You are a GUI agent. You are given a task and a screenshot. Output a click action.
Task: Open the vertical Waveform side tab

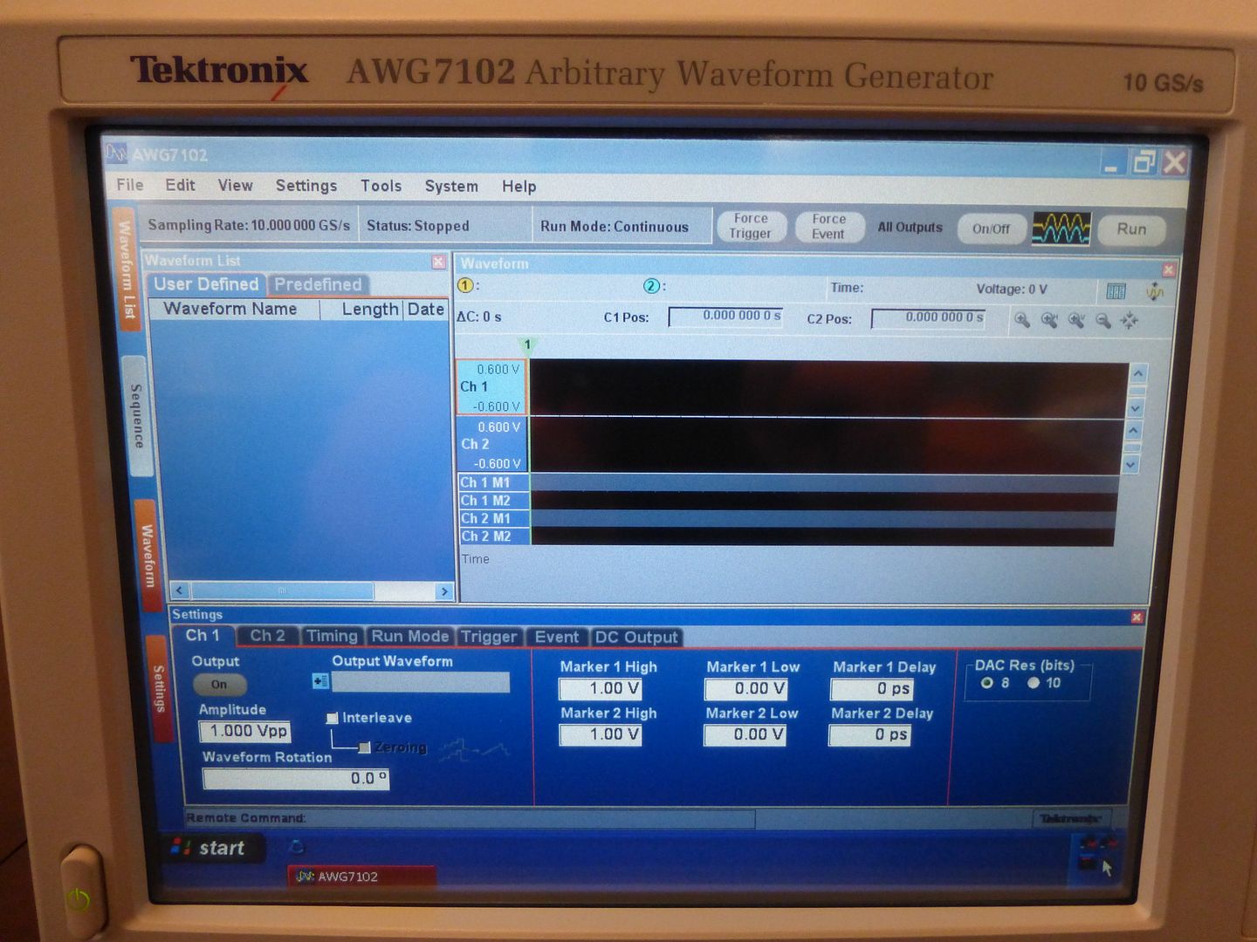tap(147, 556)
